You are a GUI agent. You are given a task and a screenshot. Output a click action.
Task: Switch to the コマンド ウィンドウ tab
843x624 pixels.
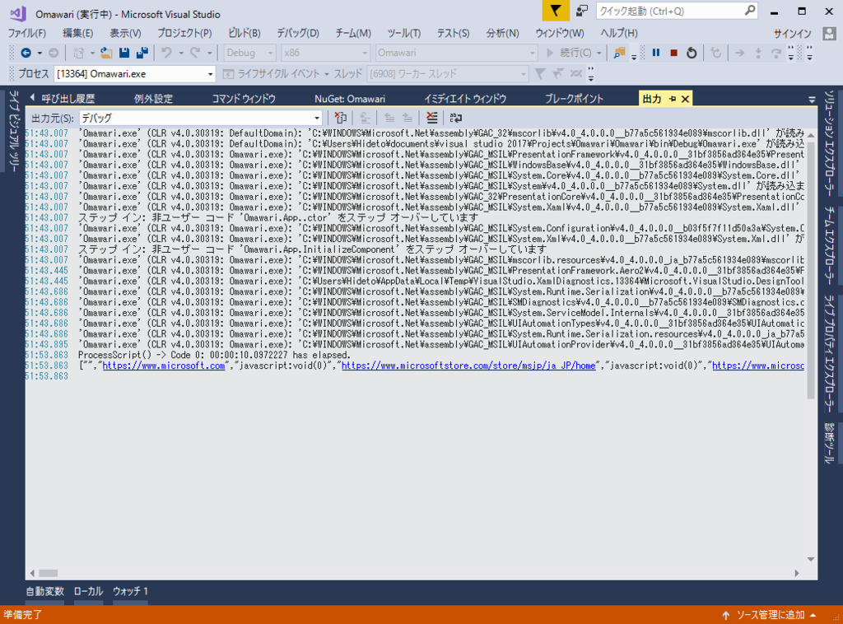244,99
